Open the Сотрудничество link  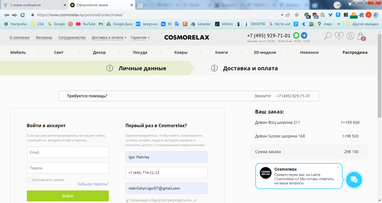tap(72, 38)
